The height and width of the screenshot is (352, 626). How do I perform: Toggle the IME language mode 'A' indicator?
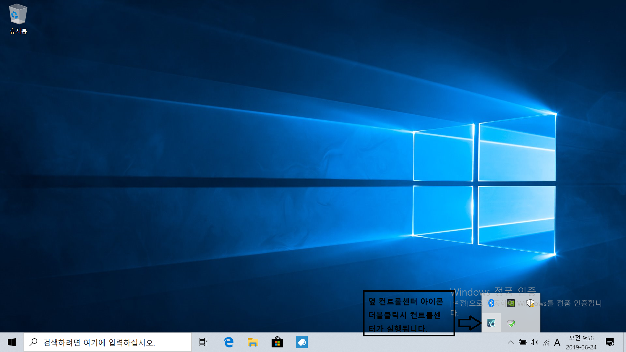(x=557, y=342)
